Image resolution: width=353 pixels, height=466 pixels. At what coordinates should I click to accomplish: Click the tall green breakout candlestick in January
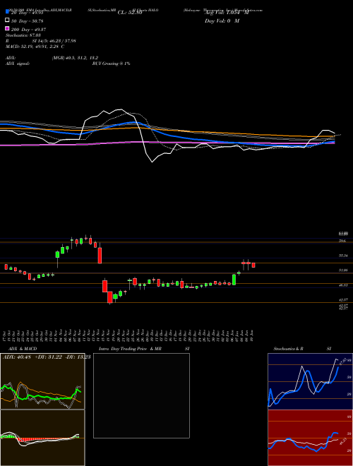[234, 280]
